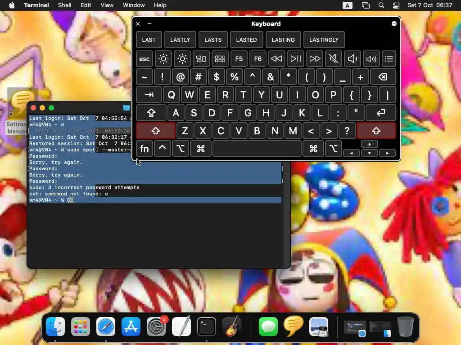This screenshot has height=345, width=461.
Task: Open Preview from the Dock
Action: [x=319, y=327]
